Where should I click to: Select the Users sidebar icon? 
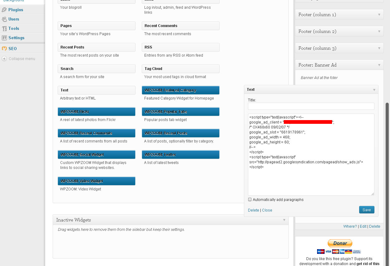pyautogui.click(x=4, y=19)
